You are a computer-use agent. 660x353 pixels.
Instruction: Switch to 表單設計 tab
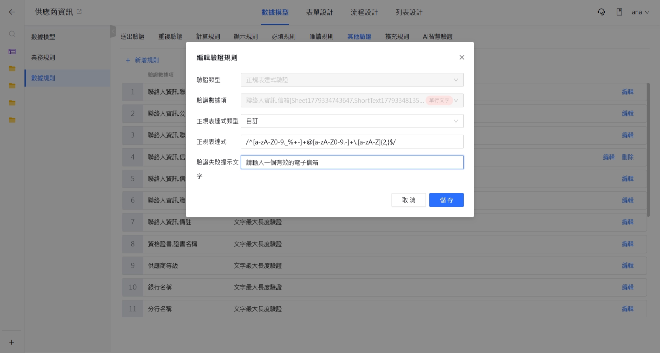[320, 12]
